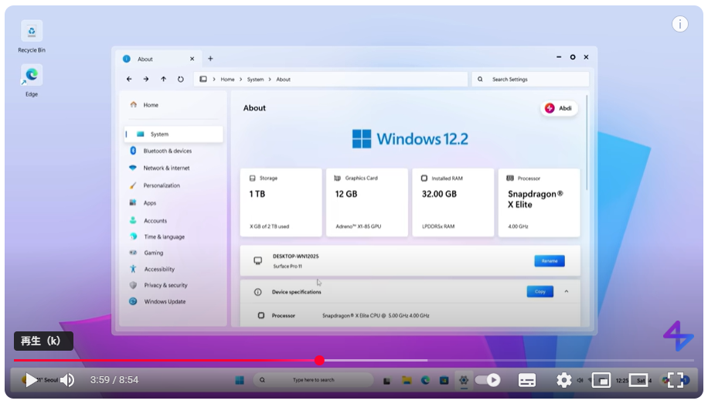Image resolution: width=708 pixels, height=404 pixels.
Task: Click the up arrow navigation icon
Action: pyautogui.click(x=163, y=79)
